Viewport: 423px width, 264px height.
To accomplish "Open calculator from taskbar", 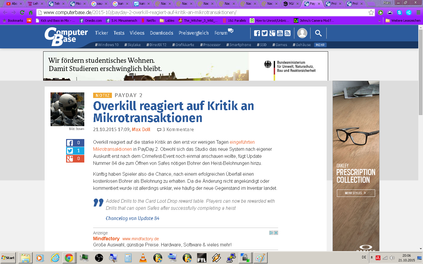I will click(x=128, y=258).
